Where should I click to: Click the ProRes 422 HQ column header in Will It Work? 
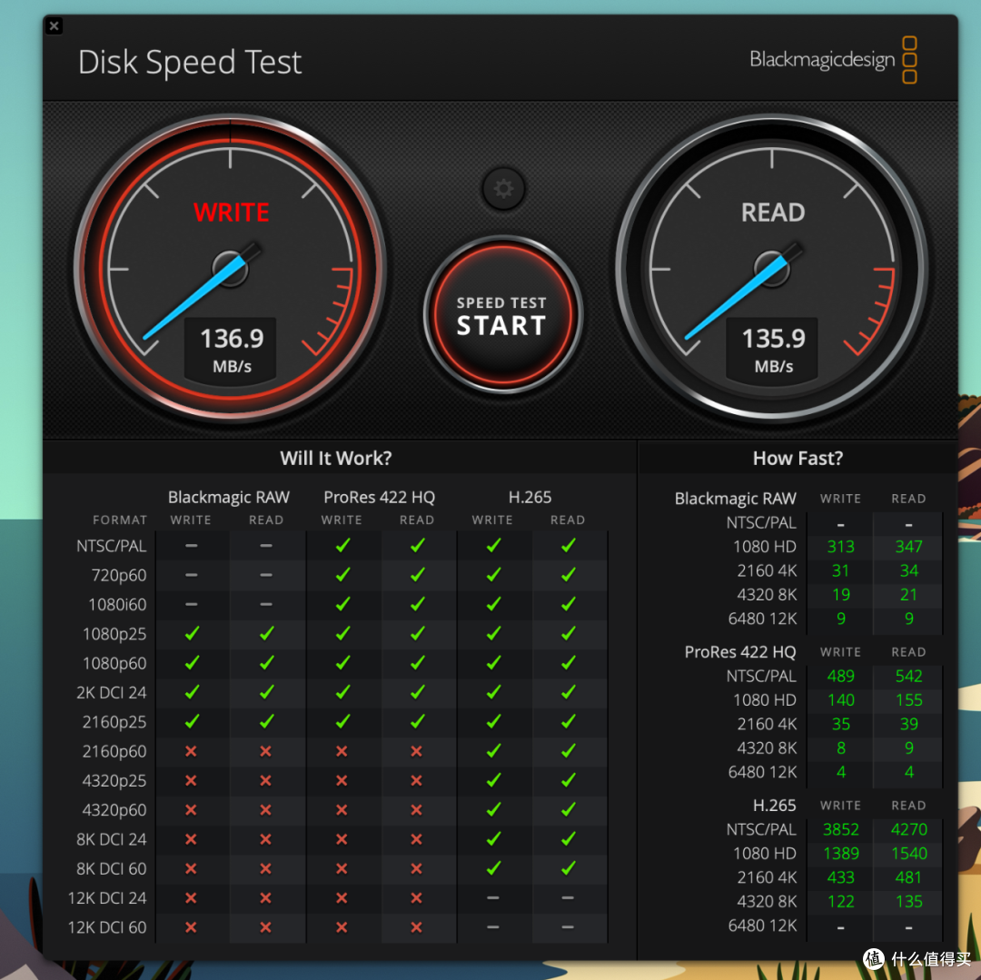379,497
